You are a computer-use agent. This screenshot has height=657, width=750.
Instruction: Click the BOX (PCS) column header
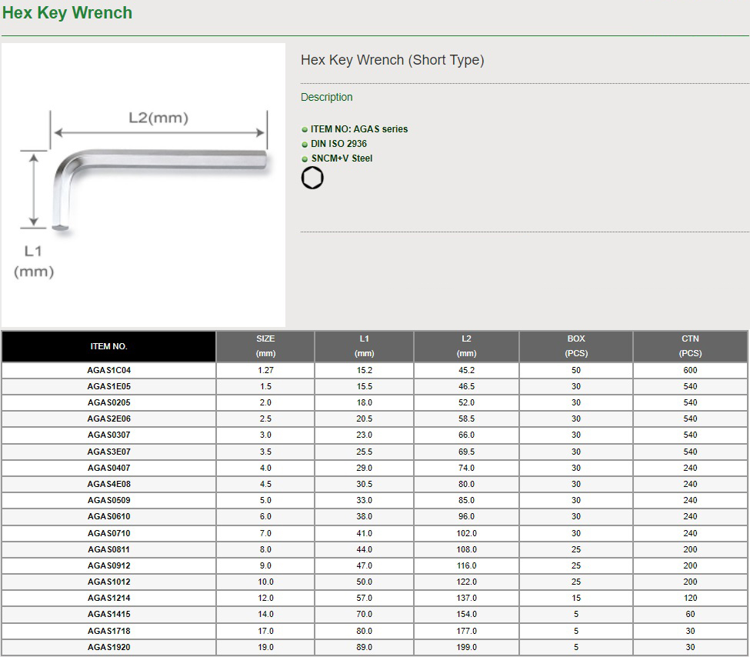tap(576, 346)
